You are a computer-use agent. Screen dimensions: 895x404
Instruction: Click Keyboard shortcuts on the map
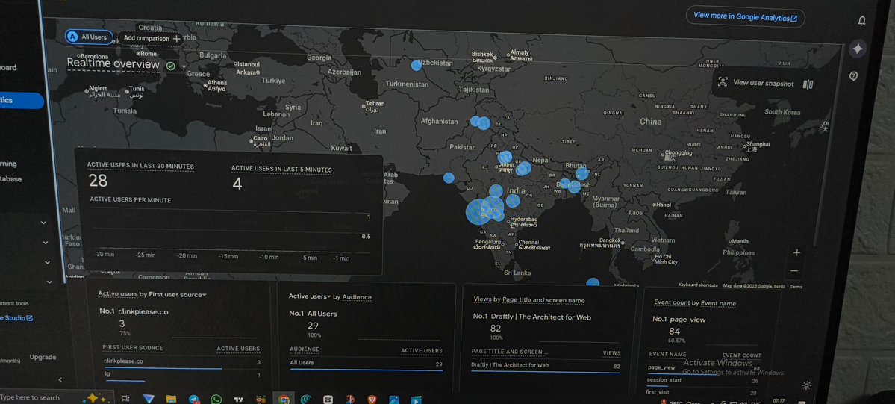tap(697, 285)
